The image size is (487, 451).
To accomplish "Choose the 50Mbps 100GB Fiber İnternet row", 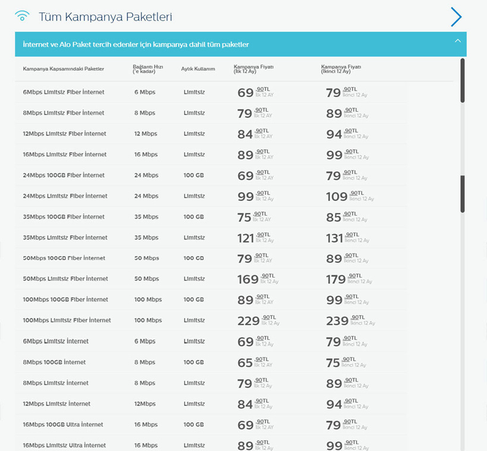I will tap(64, 258).
